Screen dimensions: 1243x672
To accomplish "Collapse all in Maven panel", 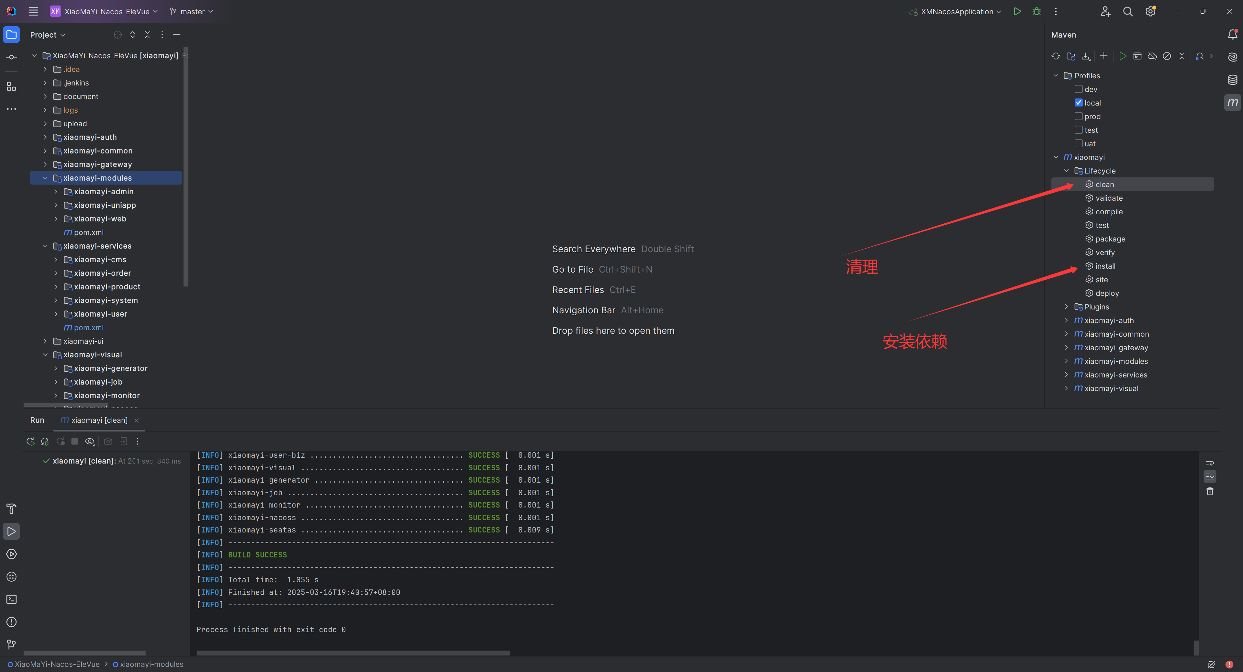I will 1182,56.
